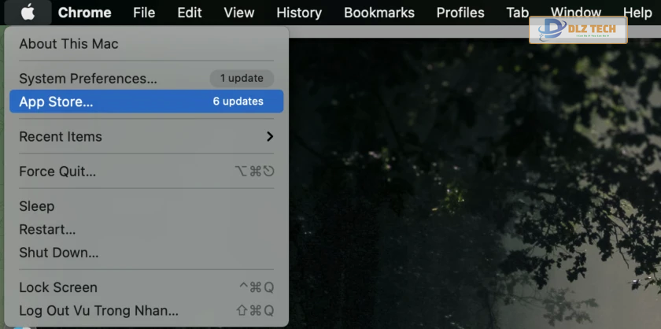Open the Bookmarks menu
Screen dimensions: 661x329
[379, 13]
